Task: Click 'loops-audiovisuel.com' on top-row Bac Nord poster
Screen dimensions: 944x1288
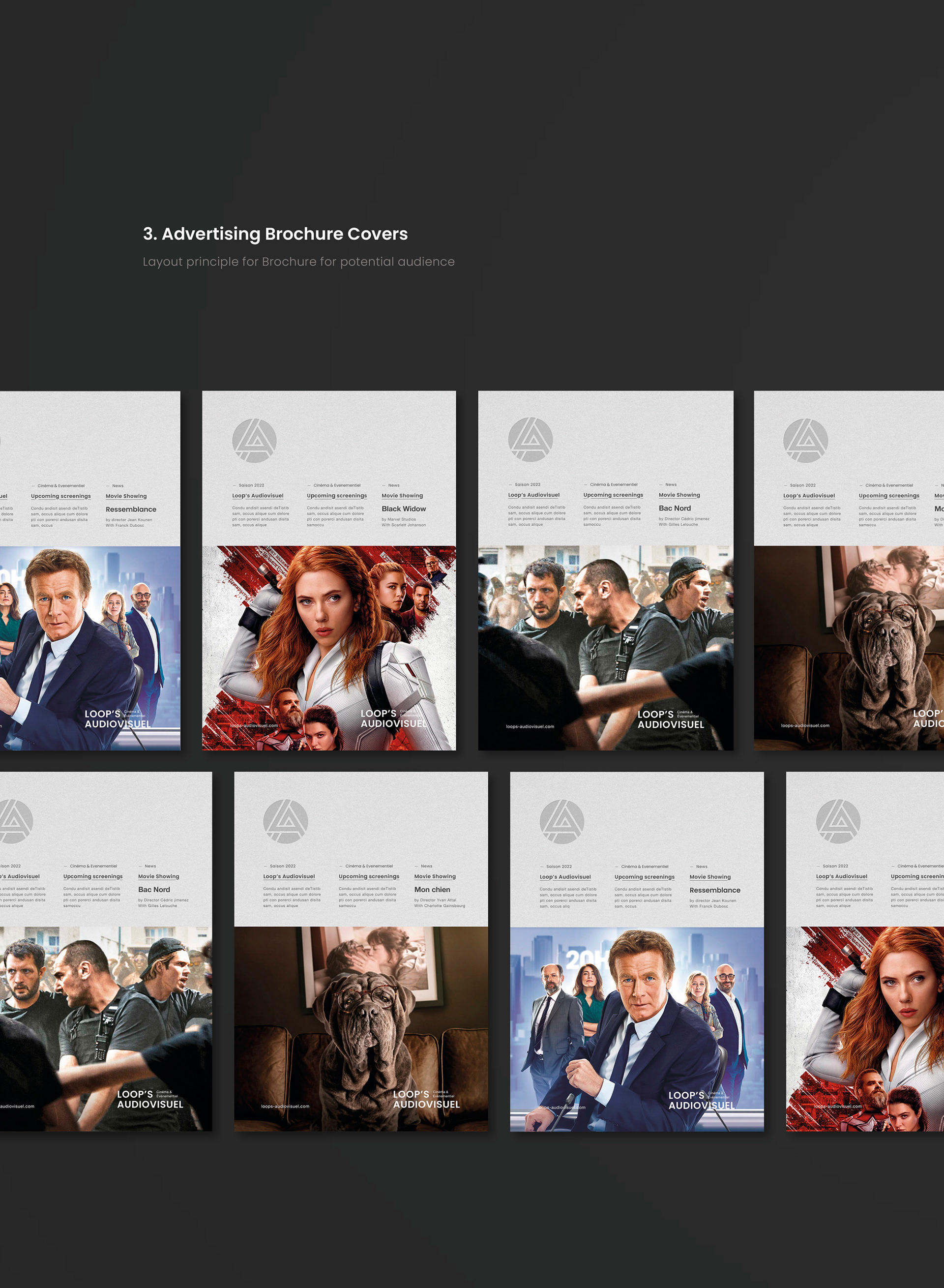Action: pos(531,727)
